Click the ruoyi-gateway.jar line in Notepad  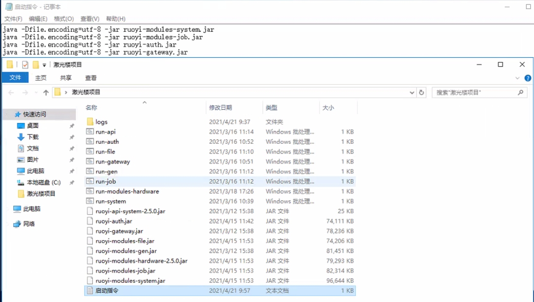(x=95, y=52)
